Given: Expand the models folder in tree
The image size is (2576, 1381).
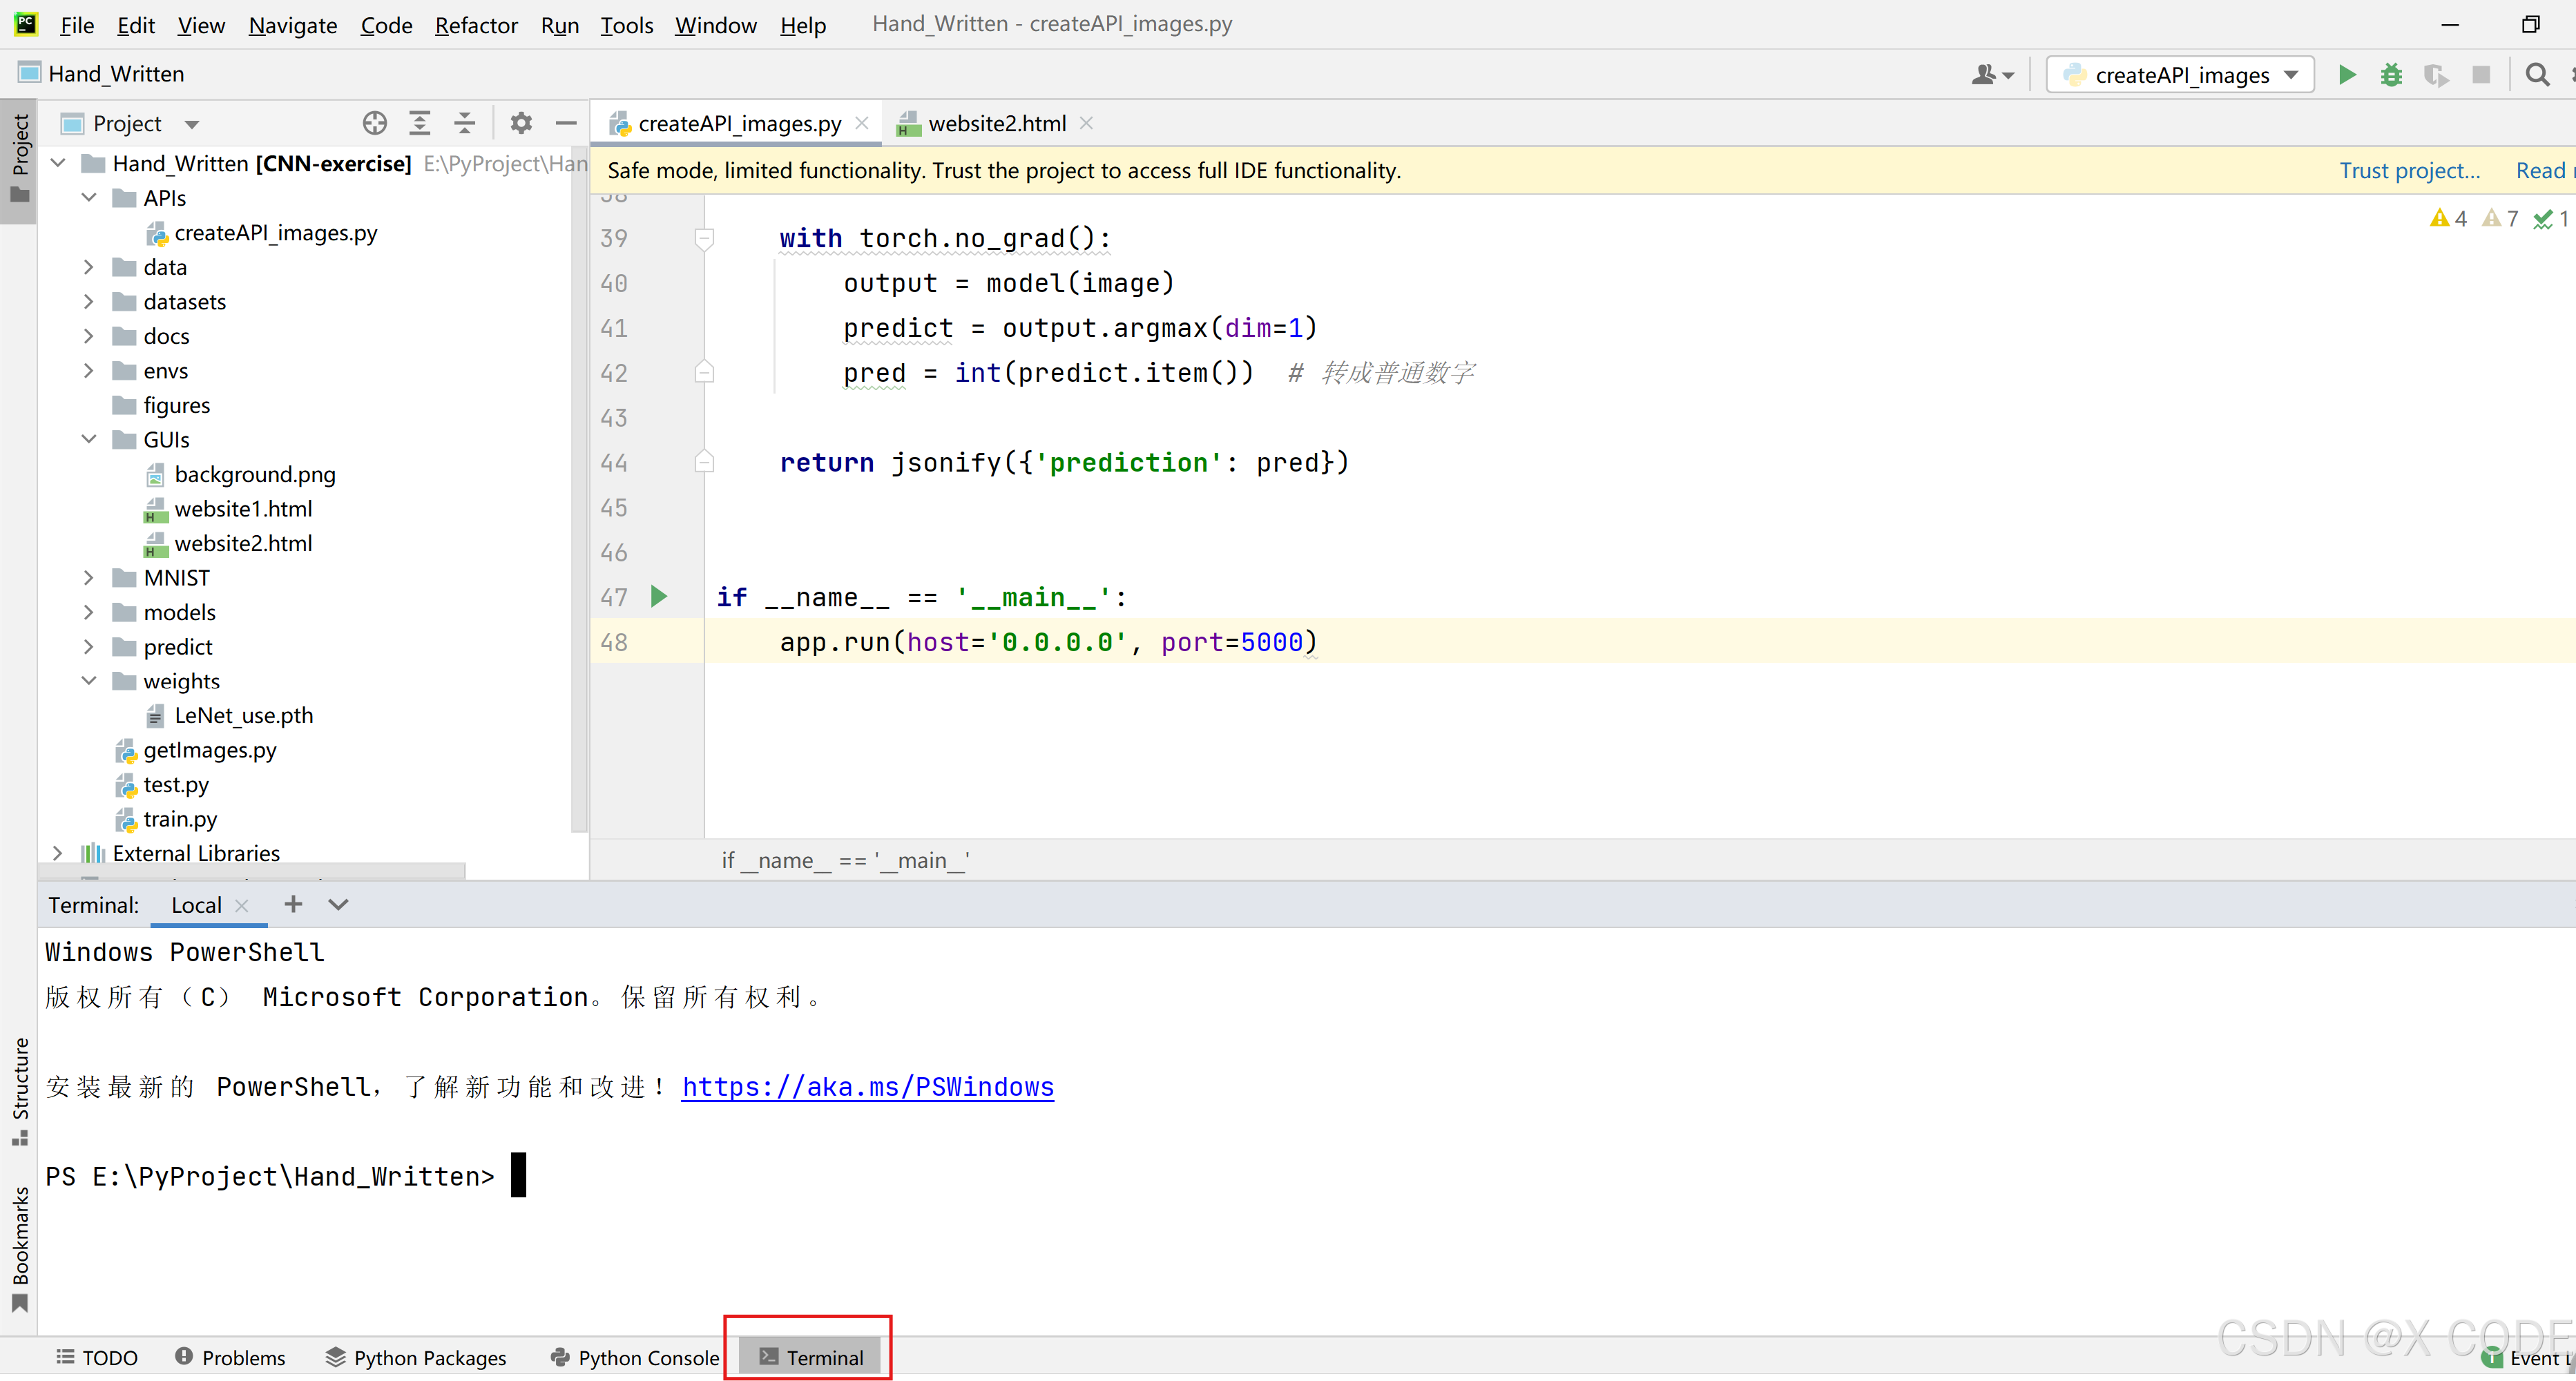Looking at the screenshot, I should (x=89, y=612).
